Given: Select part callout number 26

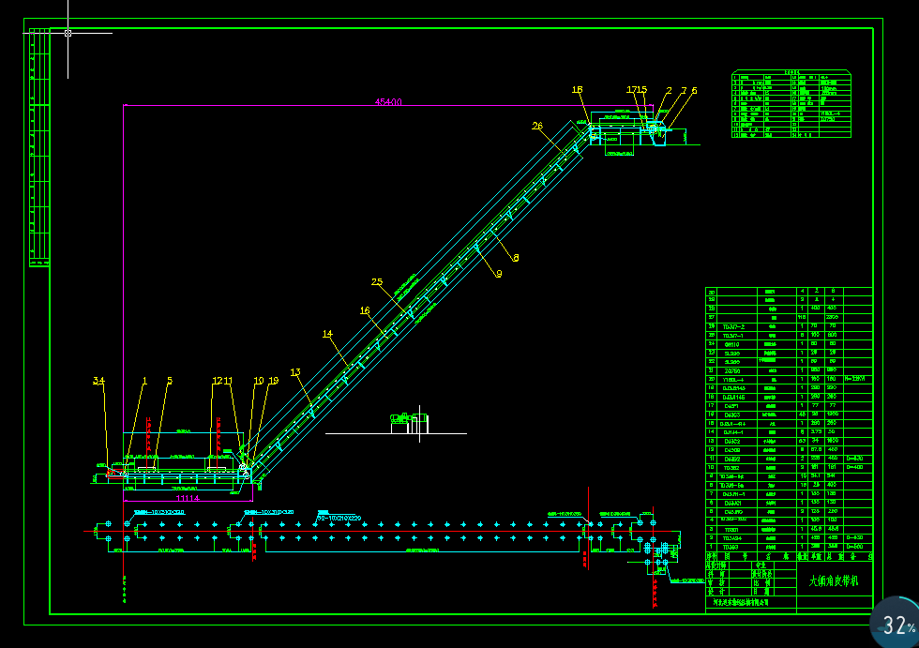Looking at the screenshot, I should (537, 126).
